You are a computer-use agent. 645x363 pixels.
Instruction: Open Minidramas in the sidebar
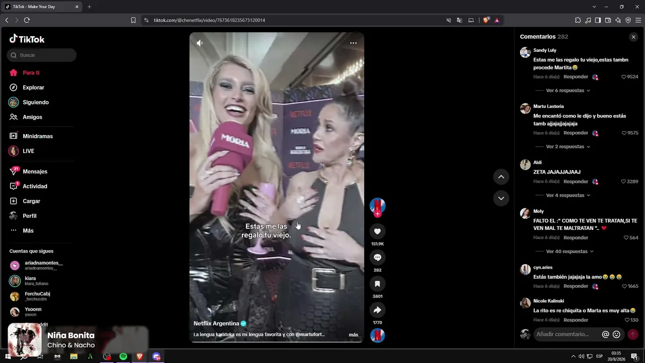coord(37,136)
